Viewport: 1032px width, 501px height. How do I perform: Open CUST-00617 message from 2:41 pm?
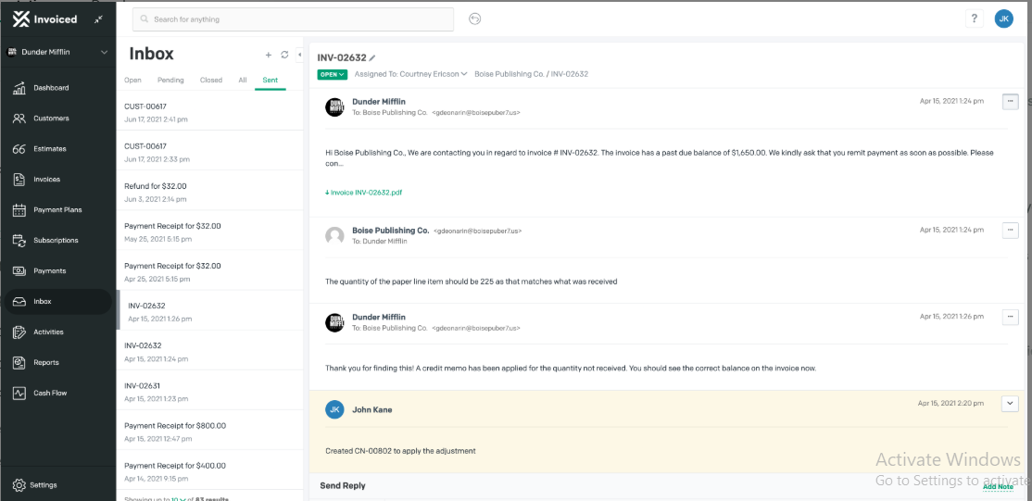pos(210,110)
